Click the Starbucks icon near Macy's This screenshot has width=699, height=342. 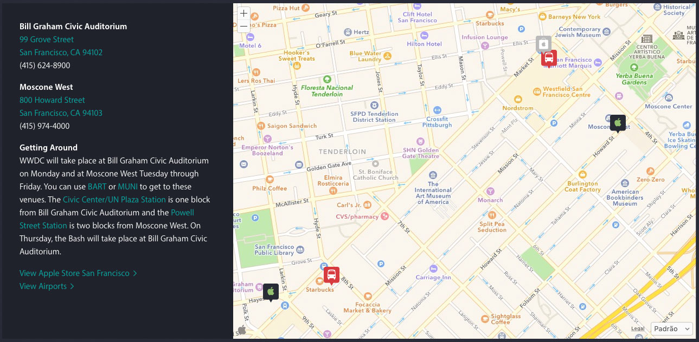(x=489, y=15)
